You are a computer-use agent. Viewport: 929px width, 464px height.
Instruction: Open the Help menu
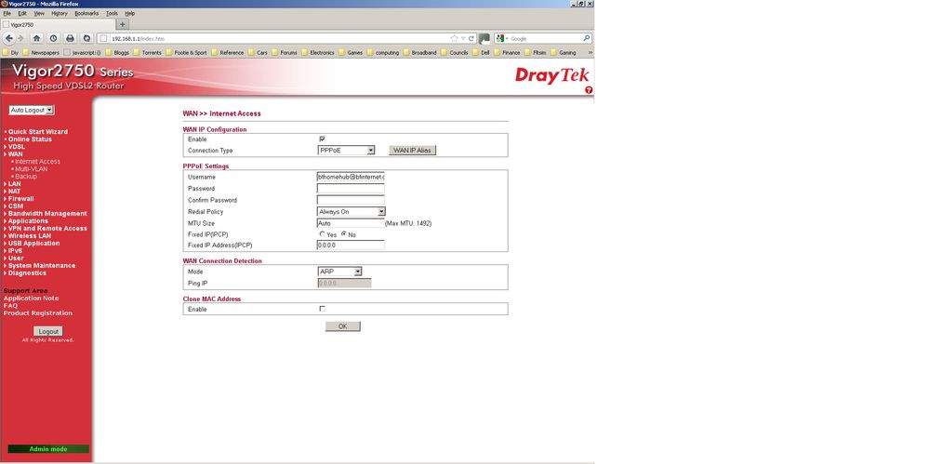tap(130, 13)
